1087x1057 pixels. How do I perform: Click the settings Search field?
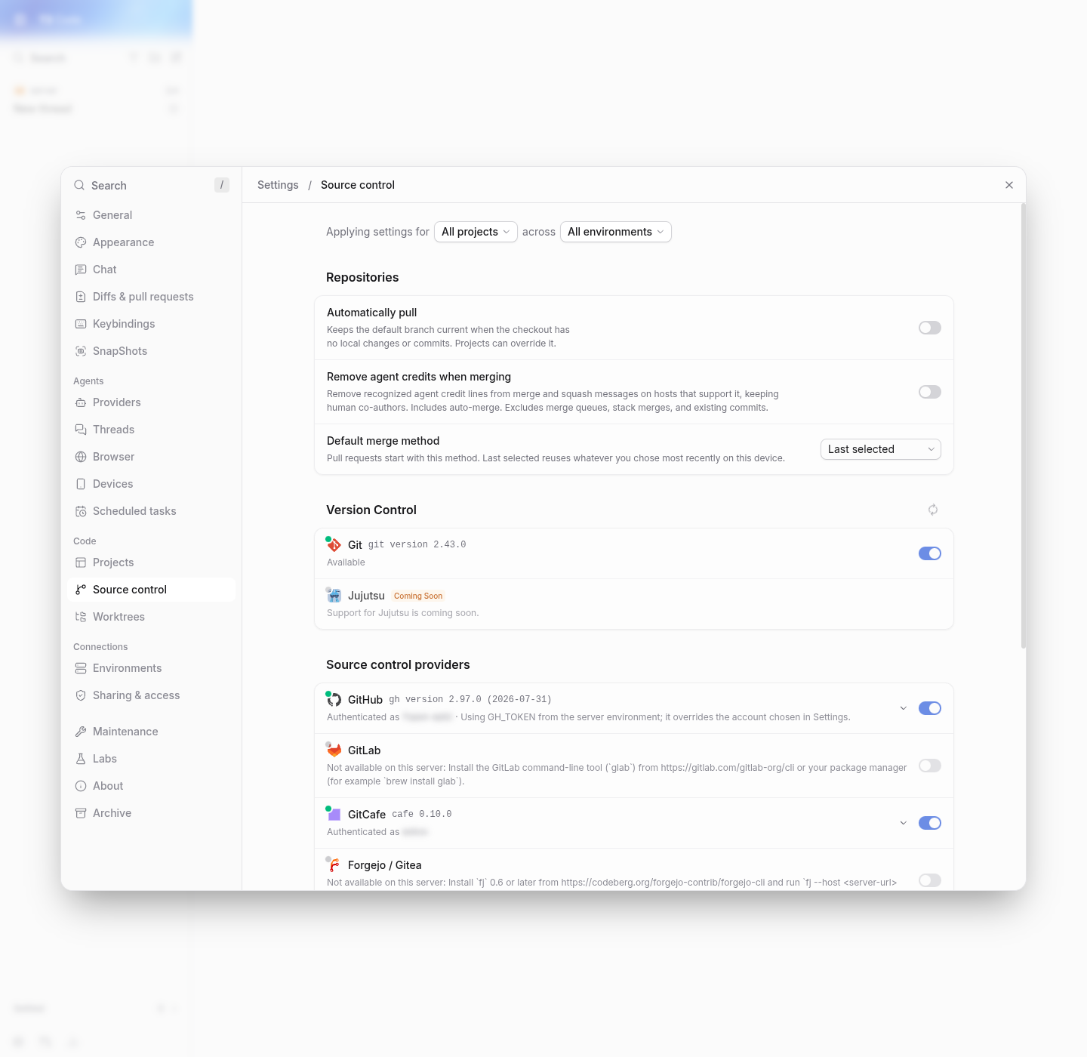tap(151, 185)
